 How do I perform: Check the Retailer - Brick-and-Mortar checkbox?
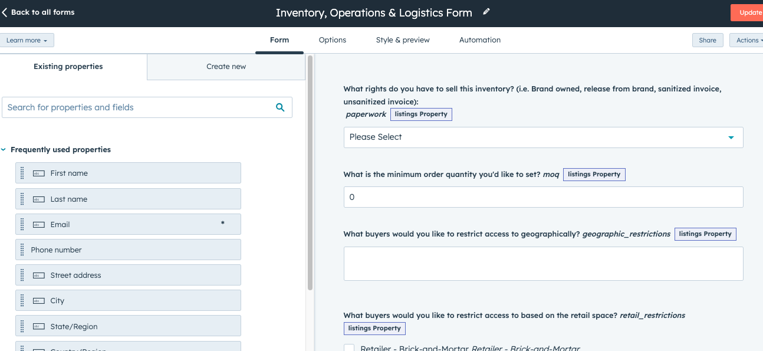pos(348,348)
